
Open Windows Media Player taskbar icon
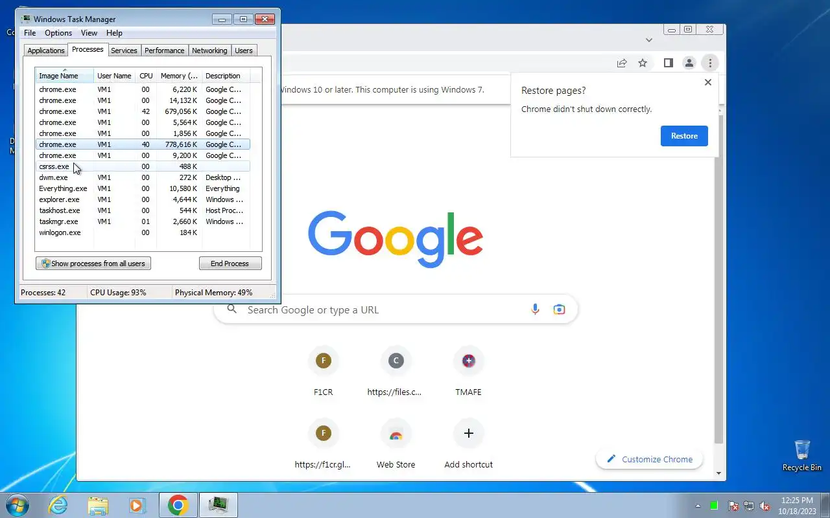[x=137, y=505]
